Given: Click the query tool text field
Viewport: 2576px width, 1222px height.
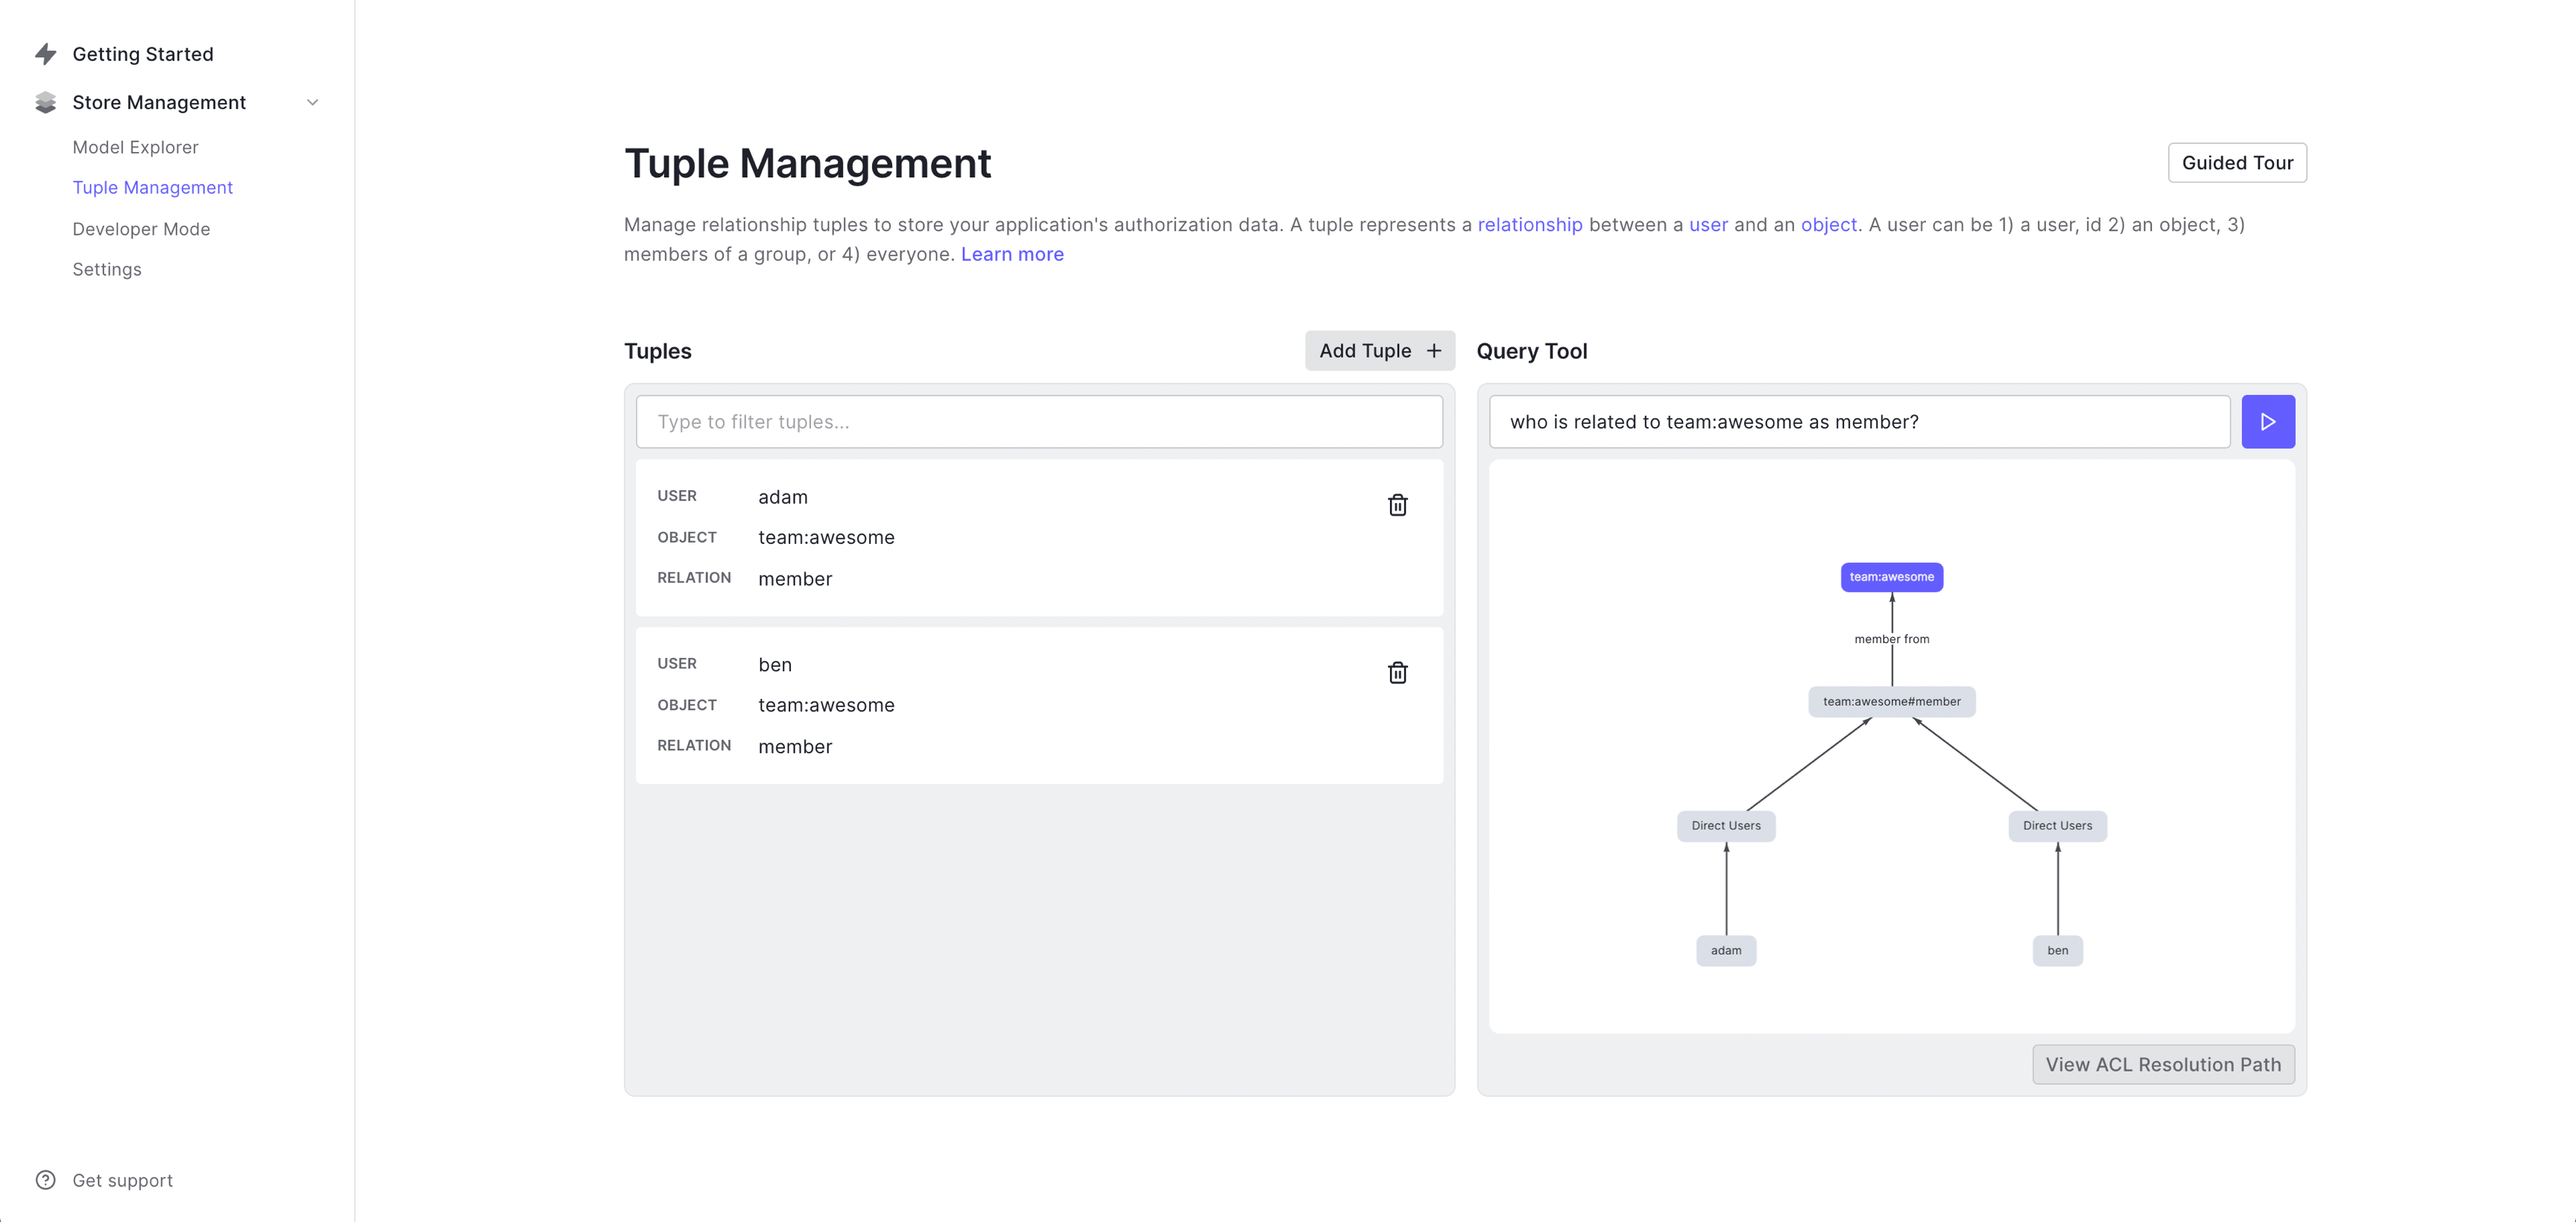Looking at the screenshot, I should pyautogui.click(x=1859, y=422).
